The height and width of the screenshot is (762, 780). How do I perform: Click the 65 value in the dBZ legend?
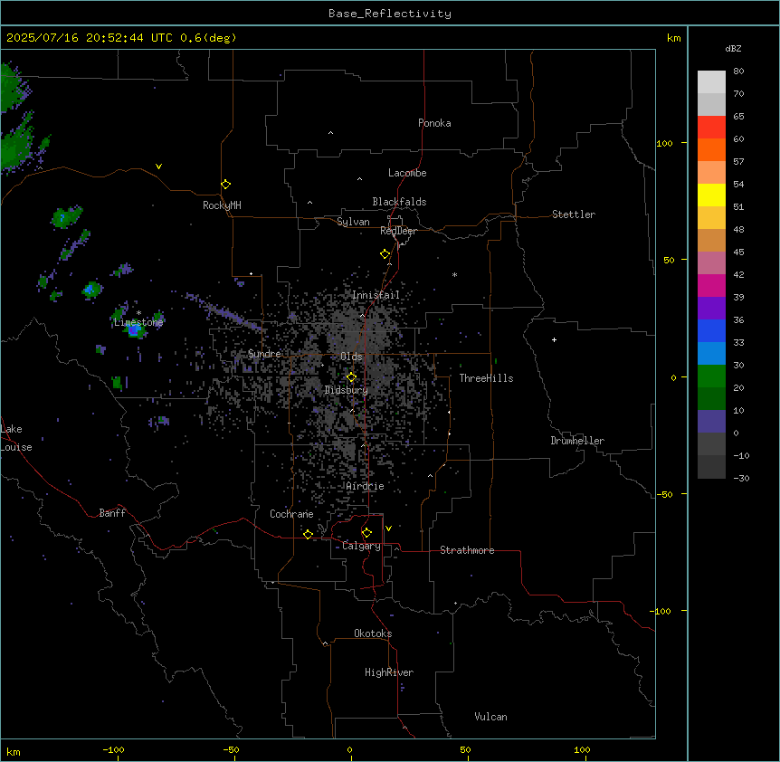738,117
